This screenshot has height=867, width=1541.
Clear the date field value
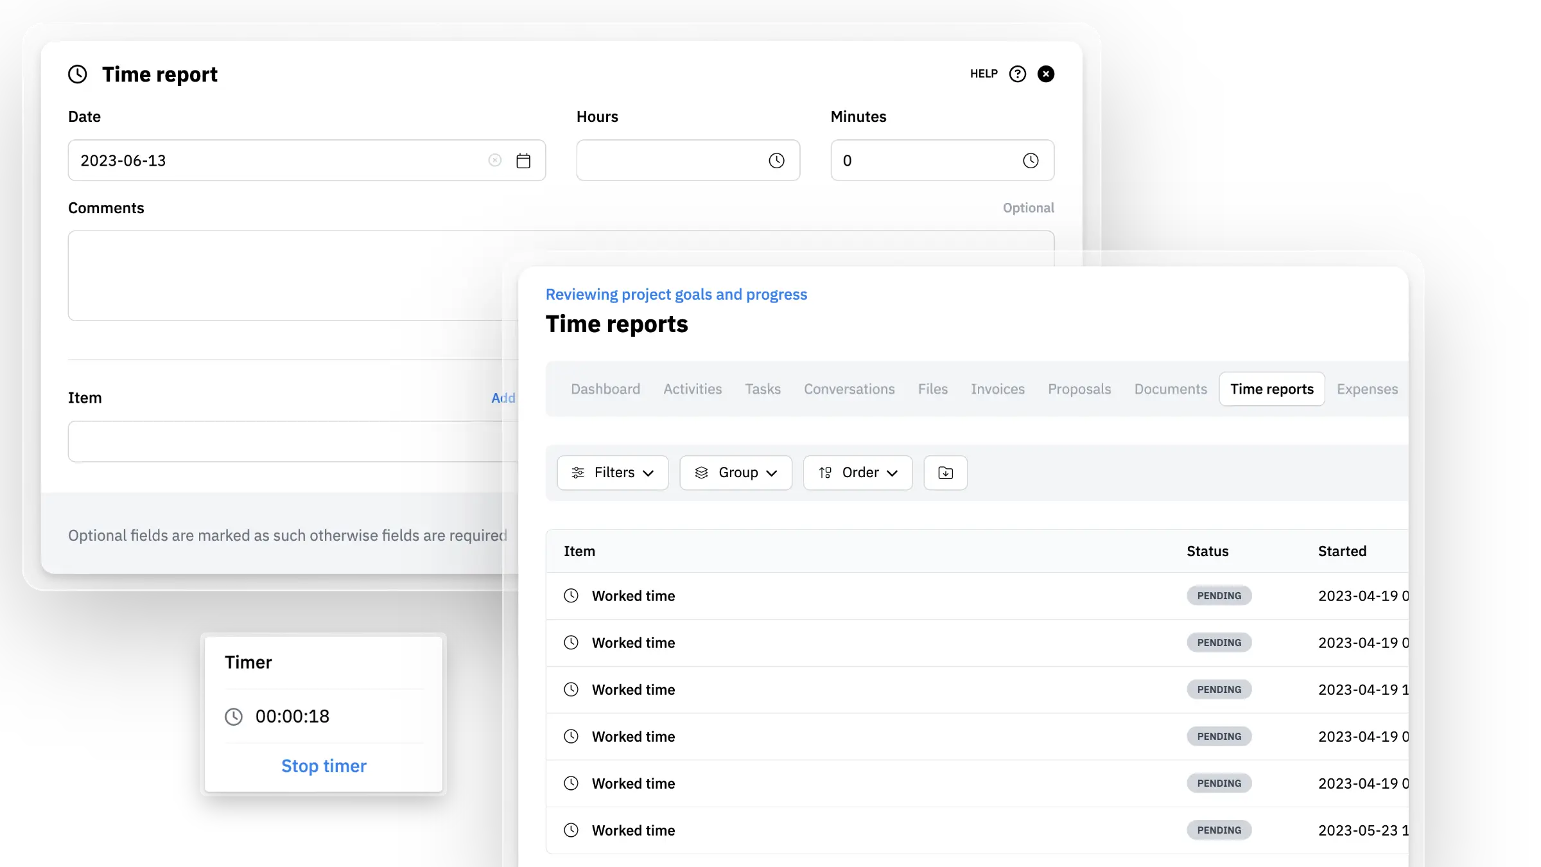pyautogui.click(x=494, y=161)
